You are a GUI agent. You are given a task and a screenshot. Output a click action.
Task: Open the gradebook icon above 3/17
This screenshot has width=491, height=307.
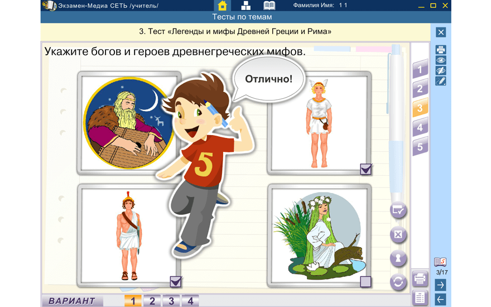(440, 262)
